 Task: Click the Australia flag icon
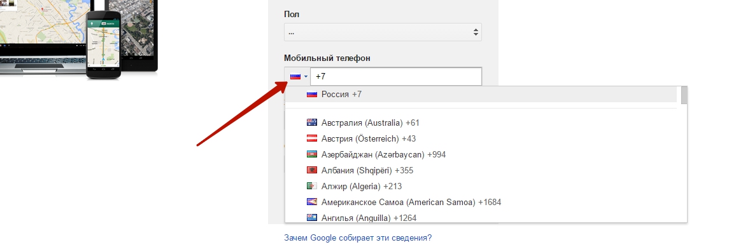[x=312, y=123]
